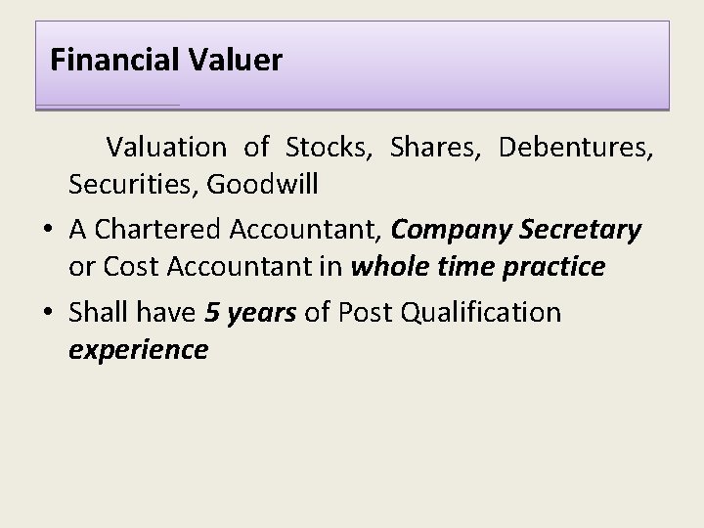Click the bullet before "Shall have"
The image size is (704, 528).
point(46,314)
